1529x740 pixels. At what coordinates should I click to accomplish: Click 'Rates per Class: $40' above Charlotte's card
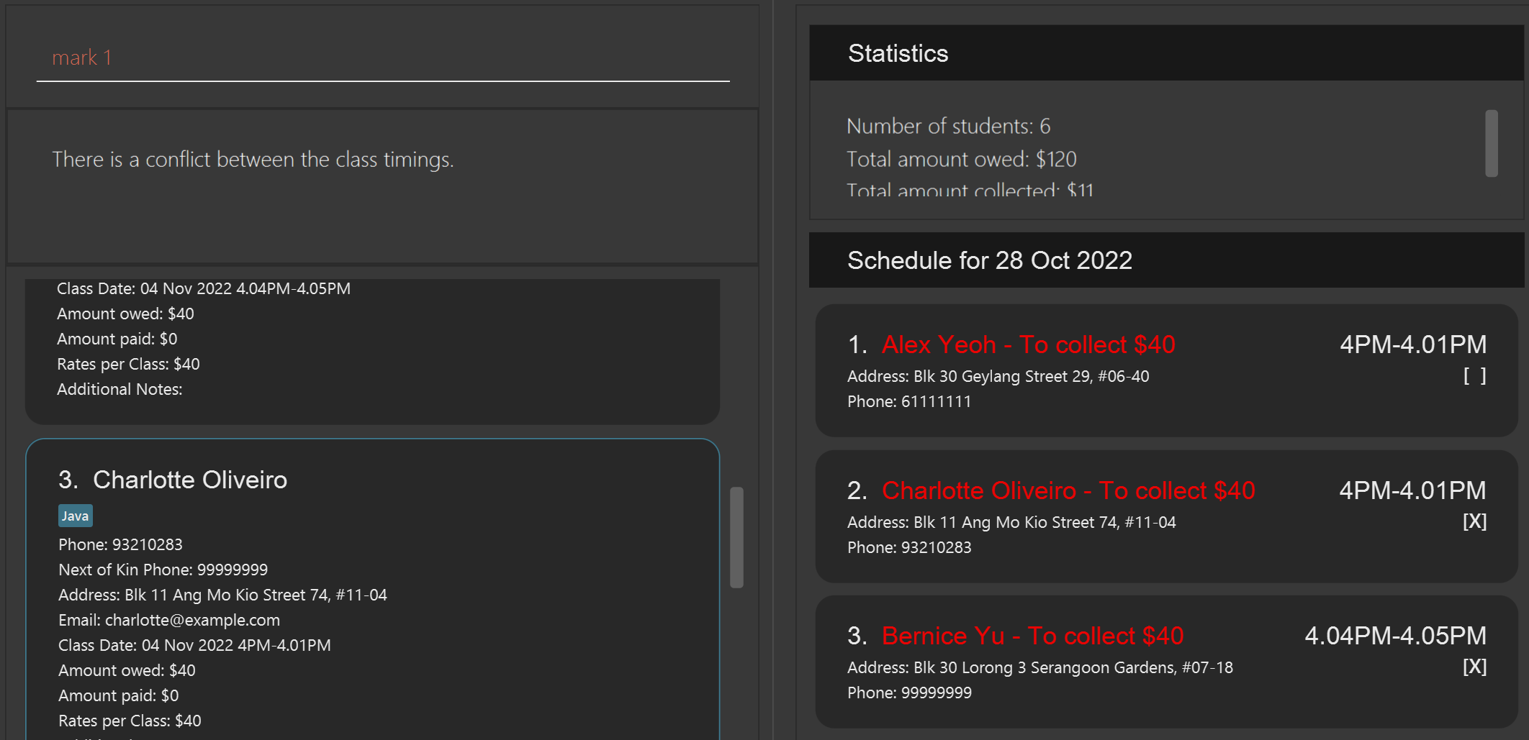[x=128, y=364]
